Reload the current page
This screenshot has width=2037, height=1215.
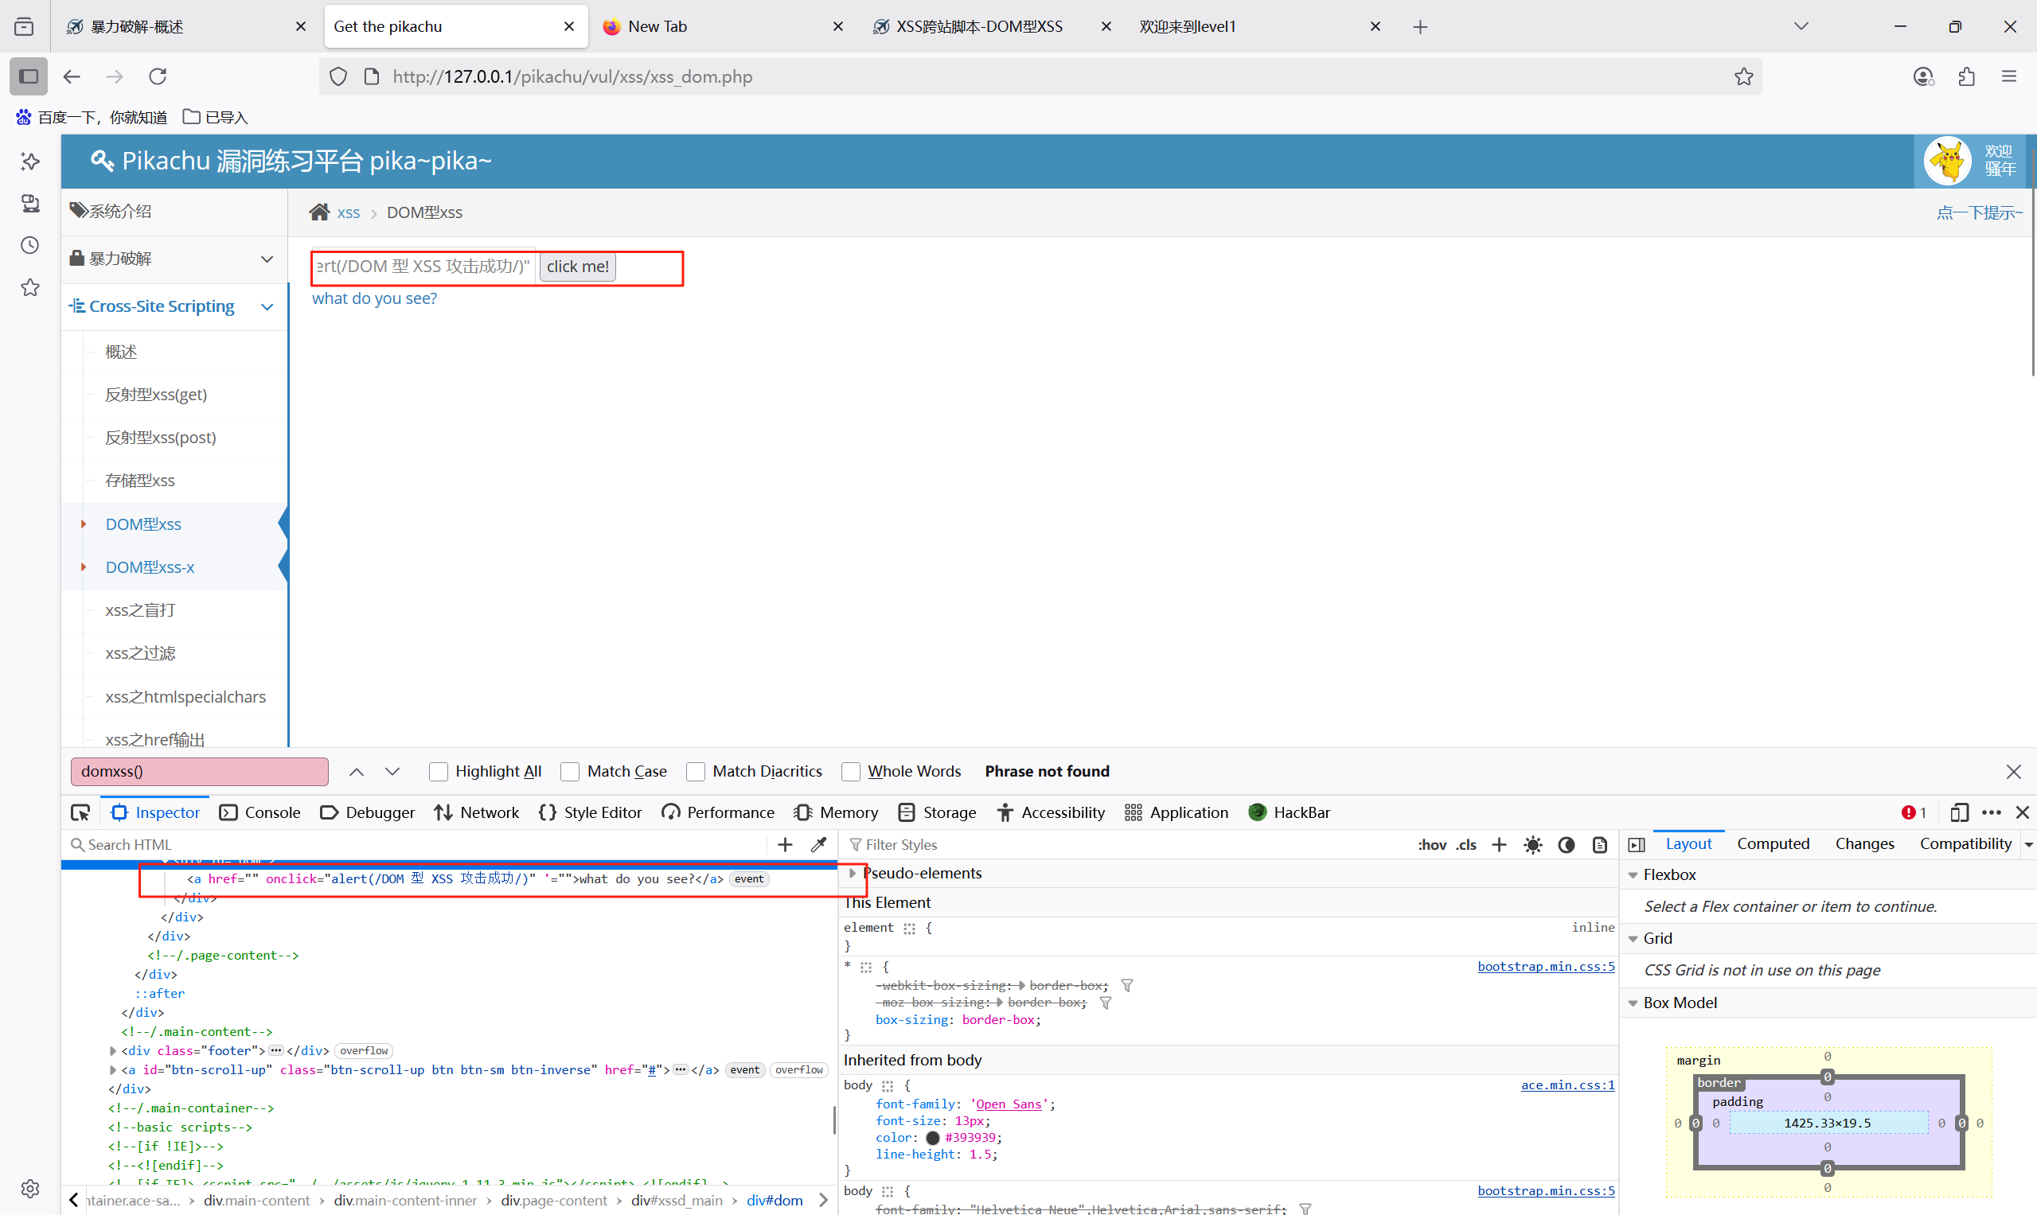[158, 76]
